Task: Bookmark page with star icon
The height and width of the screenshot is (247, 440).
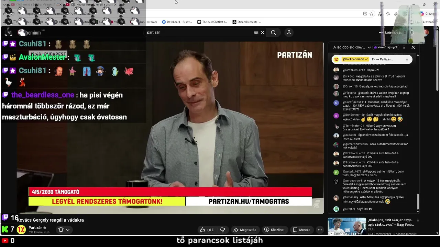Action: click(372, 14)
